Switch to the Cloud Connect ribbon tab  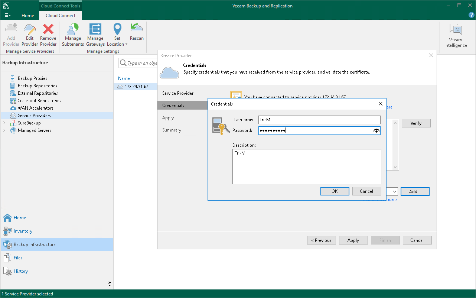click(61, 16)
